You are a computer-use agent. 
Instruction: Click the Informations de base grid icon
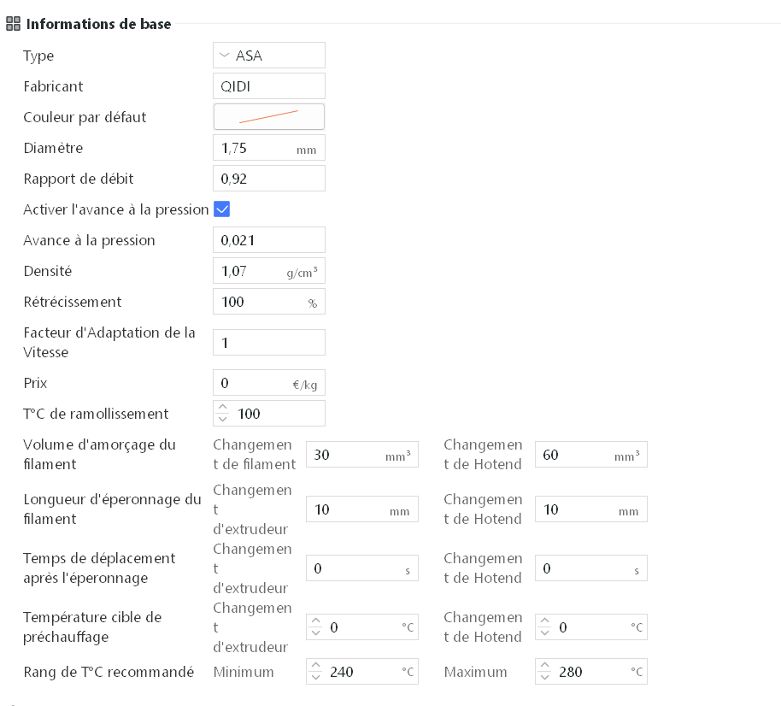[13, 24]
